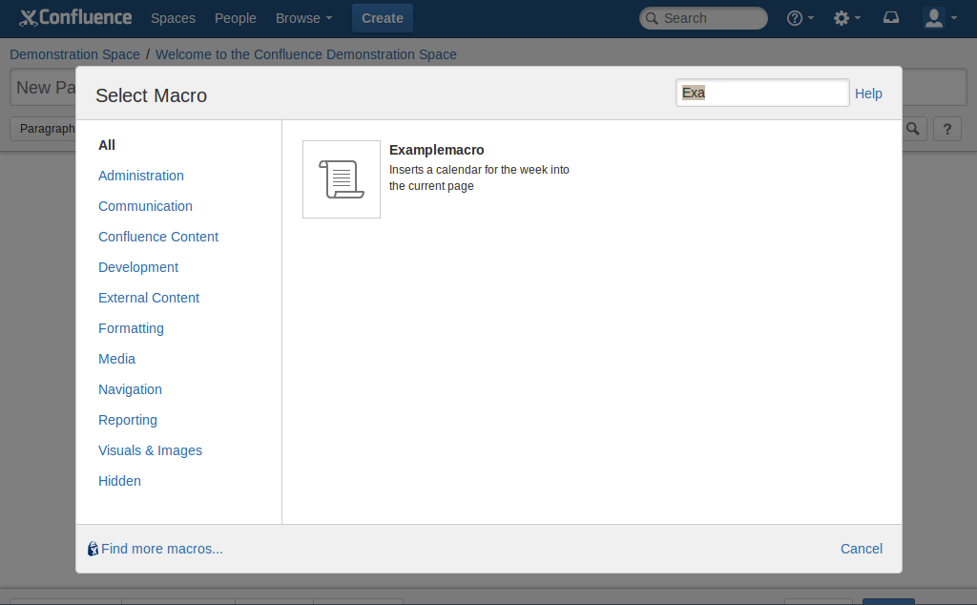Expand the Browse dropdown menu
Image resolution: width=977 pixels, height=605 pixels.
coord(303,18)
